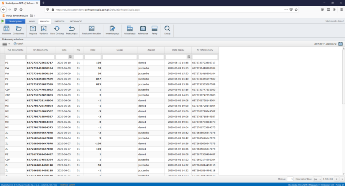The width and height of the screenshot is (345, 186).
Task: Open the Szukaj search tool
Action: [x=167, y=30]
